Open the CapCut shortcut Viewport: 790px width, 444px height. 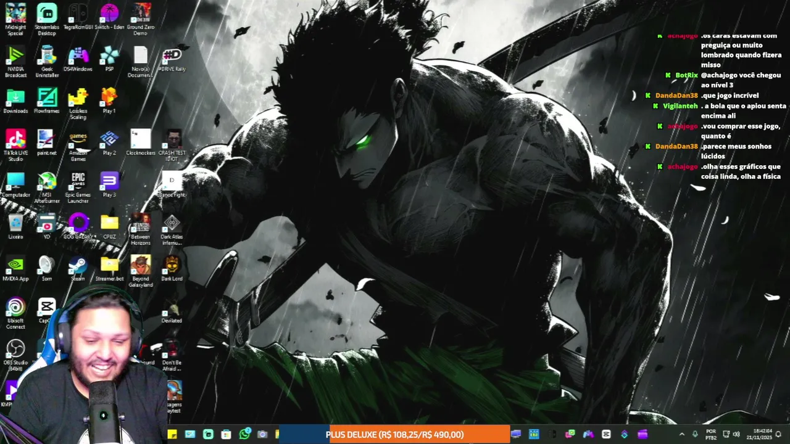point(47,310)
